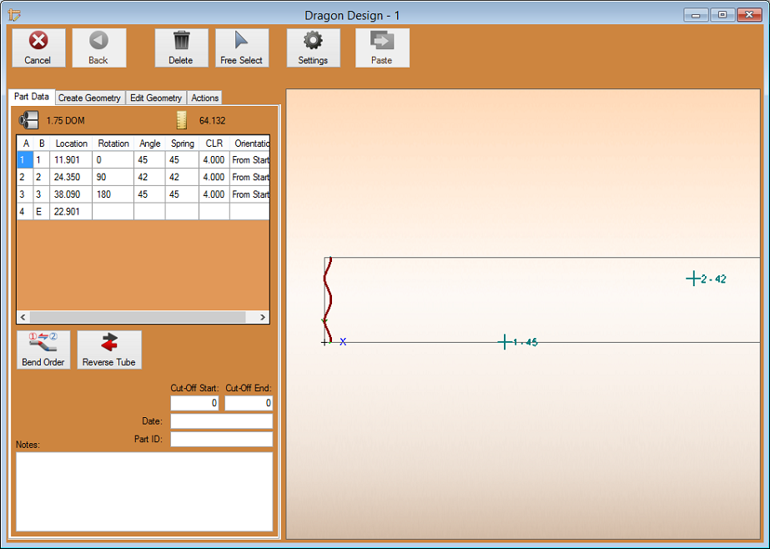Close the Dragon Design window
The image size is (770, 549).
749,15
